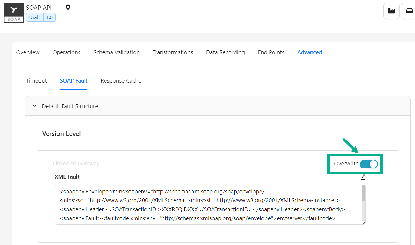415x245 pixels.
Task: Click the XML Fault text area resize handle
Action: [363, 223]
